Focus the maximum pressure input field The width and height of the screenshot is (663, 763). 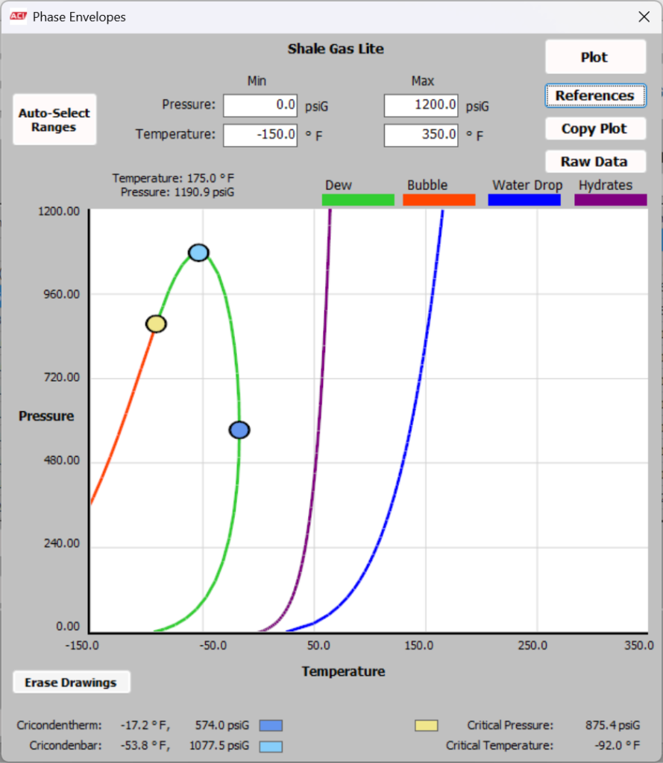click(421, 106)
